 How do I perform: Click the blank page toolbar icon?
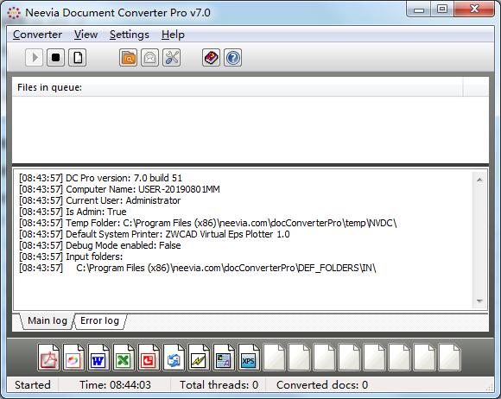[78, 58]
